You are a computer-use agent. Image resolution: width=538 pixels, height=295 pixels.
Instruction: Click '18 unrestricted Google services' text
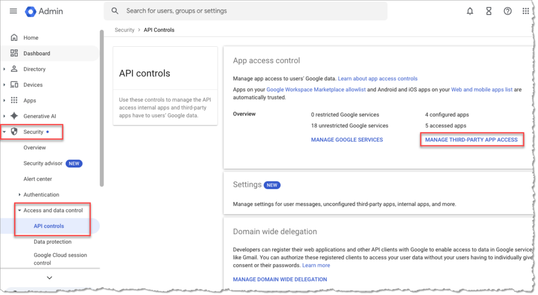click(349, 126)
